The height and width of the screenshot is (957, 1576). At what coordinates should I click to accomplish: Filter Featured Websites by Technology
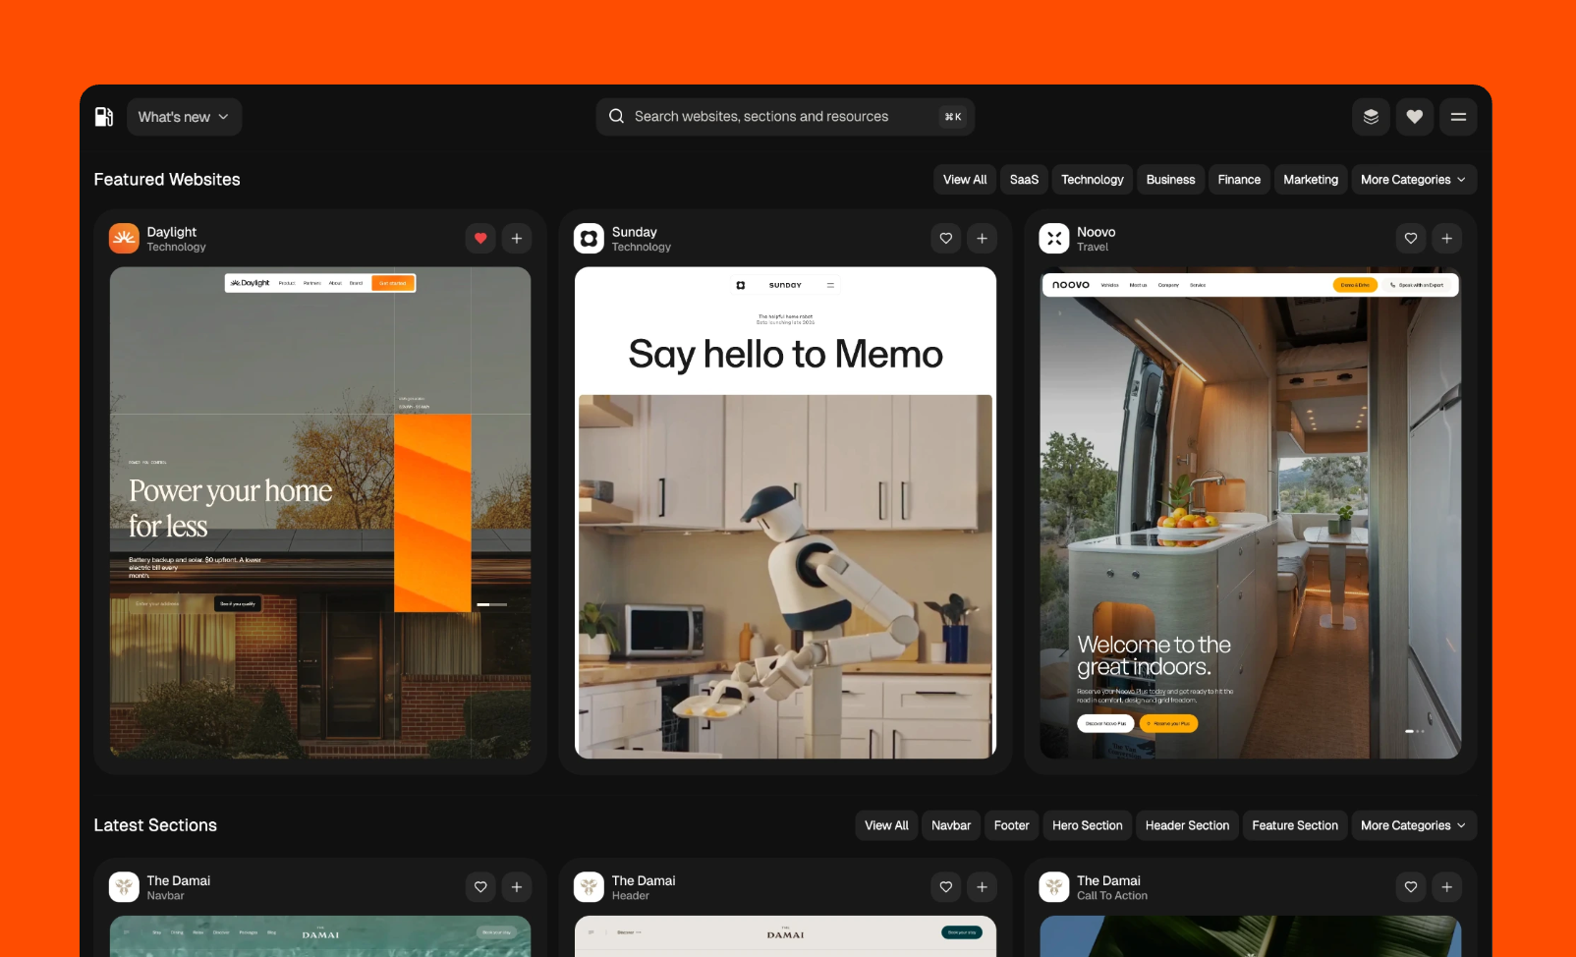1092,180
